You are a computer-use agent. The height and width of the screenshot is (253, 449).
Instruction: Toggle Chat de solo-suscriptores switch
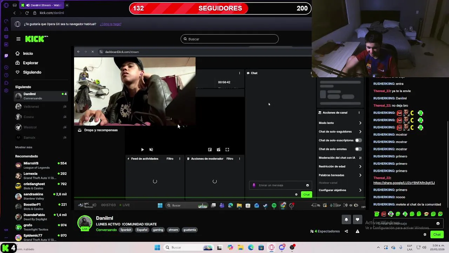358,140
